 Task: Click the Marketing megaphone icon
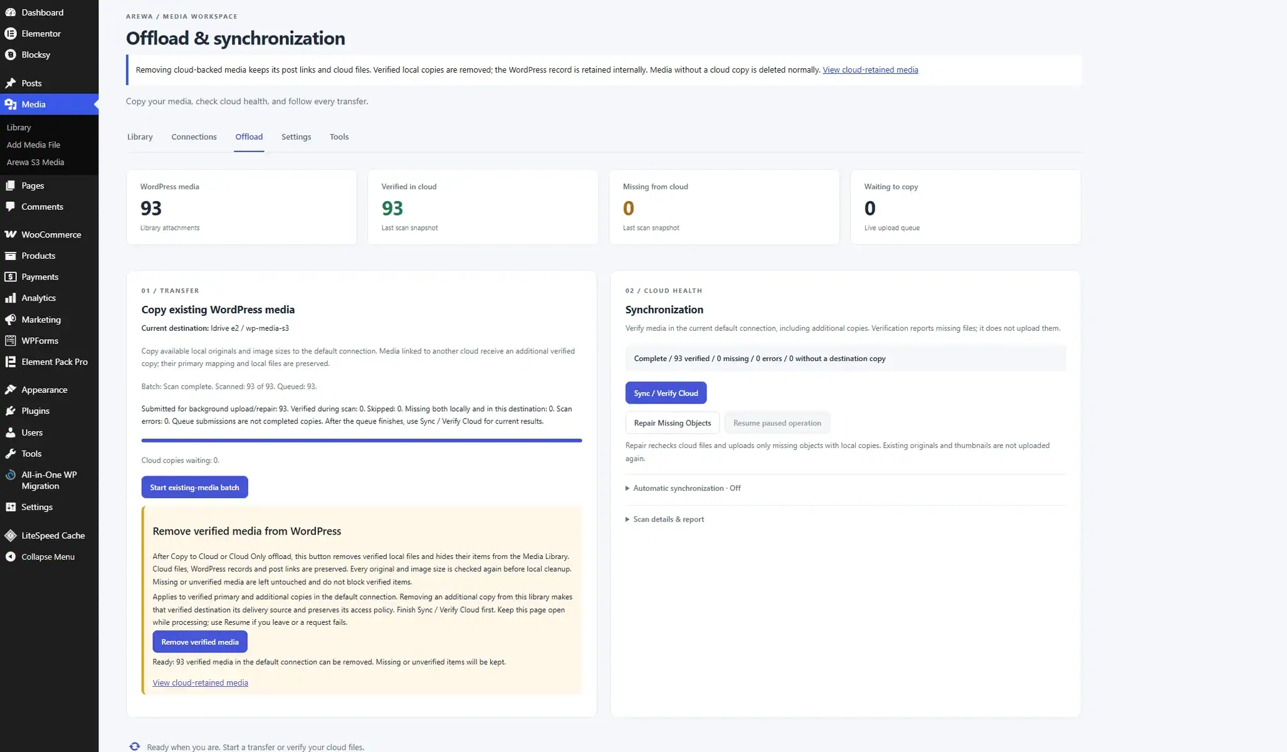point(11,320)
